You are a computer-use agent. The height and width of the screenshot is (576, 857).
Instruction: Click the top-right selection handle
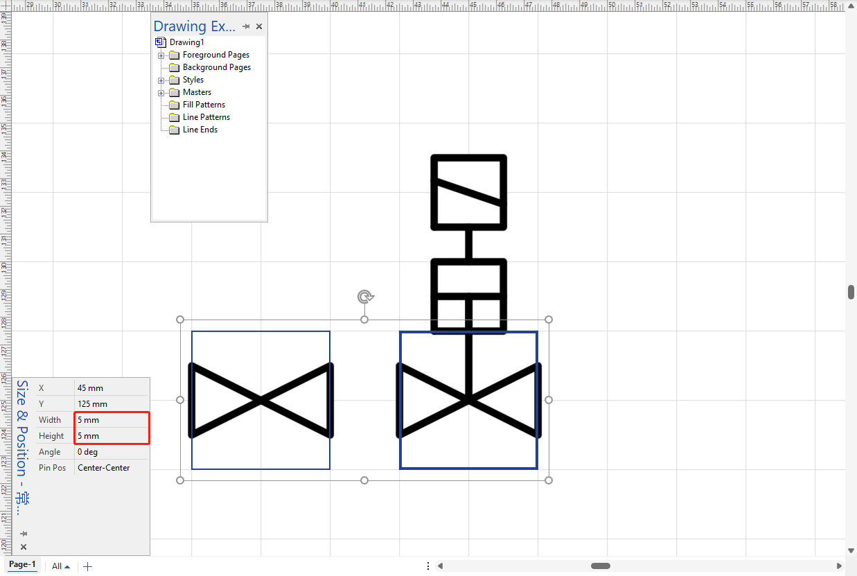click(x=549, y=320)
